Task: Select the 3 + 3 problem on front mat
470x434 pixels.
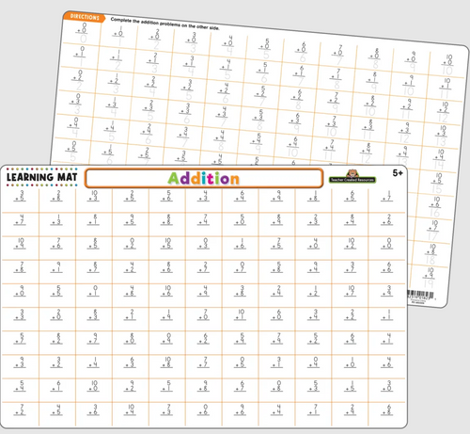Action: [x=20, y=314]
